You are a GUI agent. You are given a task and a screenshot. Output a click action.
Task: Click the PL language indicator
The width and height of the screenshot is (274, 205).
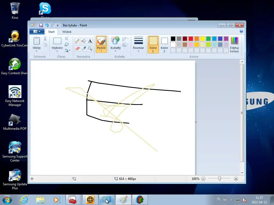tap(219, 199)
